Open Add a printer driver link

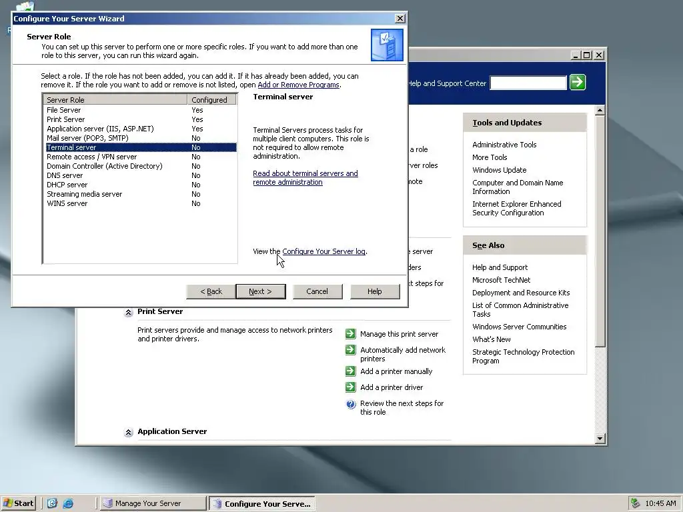tap(392, 387)
